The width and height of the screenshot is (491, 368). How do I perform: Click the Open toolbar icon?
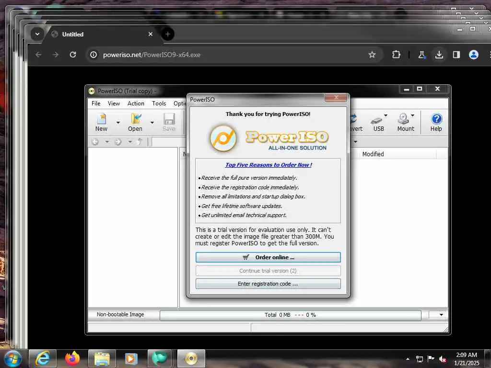135,122
